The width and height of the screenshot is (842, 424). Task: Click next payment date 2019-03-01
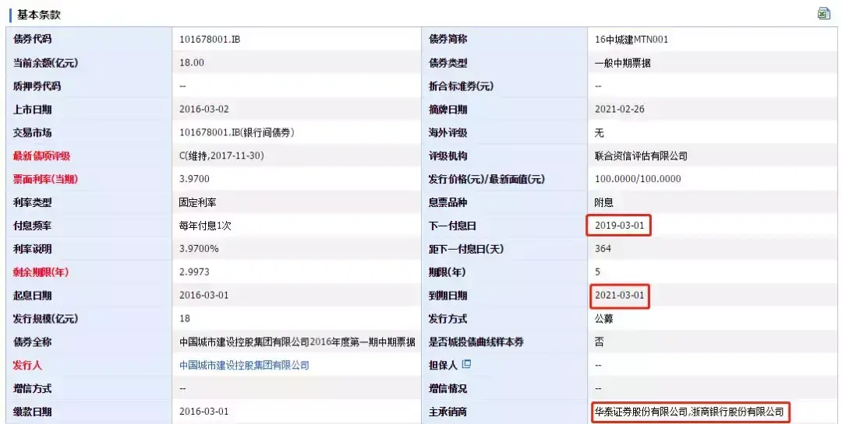pos(620,226)
